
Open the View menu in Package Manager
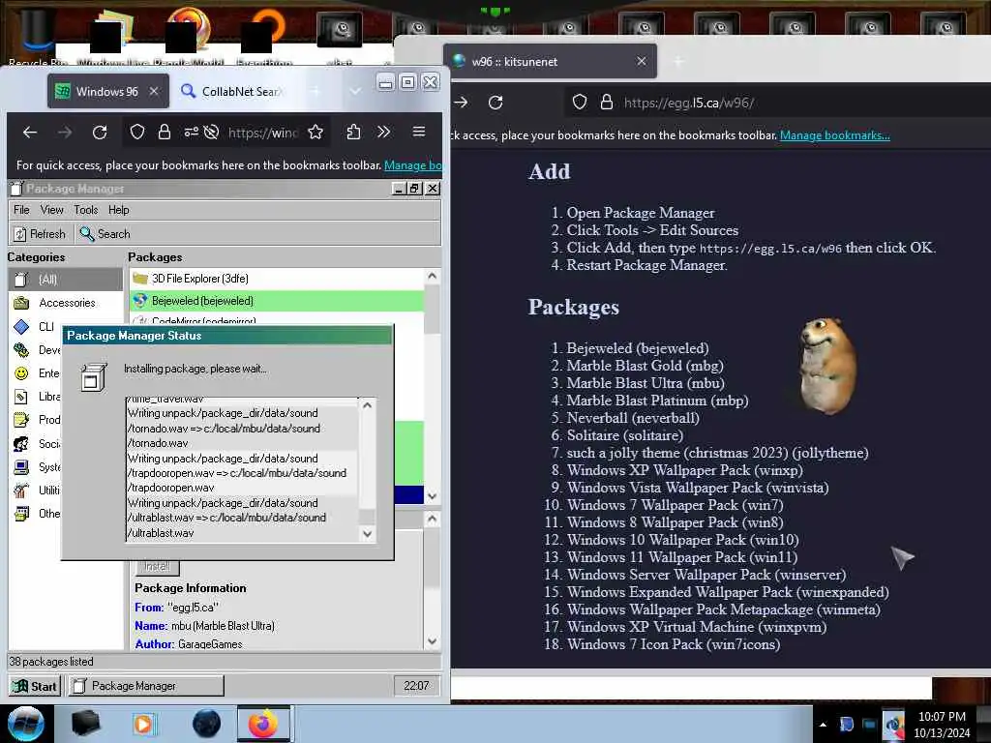pos(52,210)
